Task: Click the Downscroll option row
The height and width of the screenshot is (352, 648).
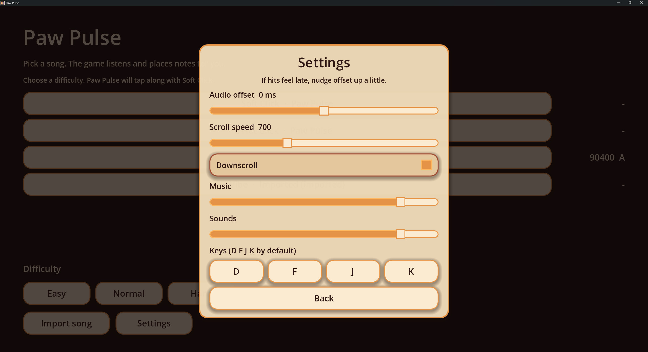Action: [324, 165]
